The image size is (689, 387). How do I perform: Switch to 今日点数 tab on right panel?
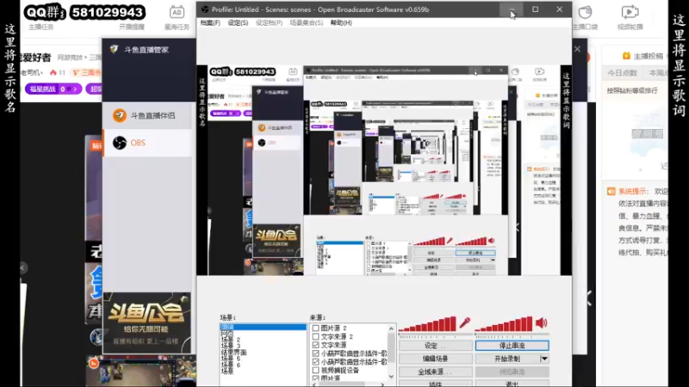click(x=622, y=73)
